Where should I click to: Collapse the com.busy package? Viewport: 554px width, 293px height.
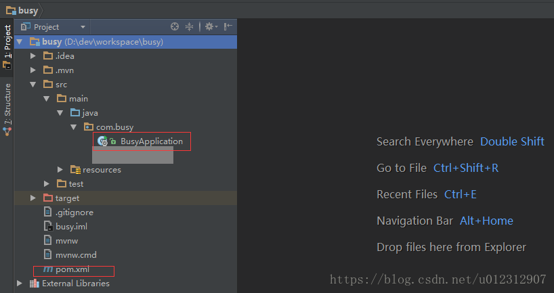[x=73, y=127]
